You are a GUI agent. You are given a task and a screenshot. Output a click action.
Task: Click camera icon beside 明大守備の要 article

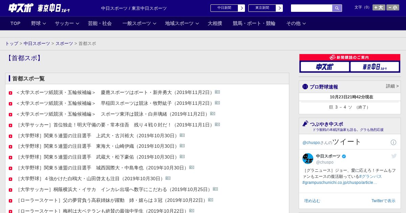point(218,124)
